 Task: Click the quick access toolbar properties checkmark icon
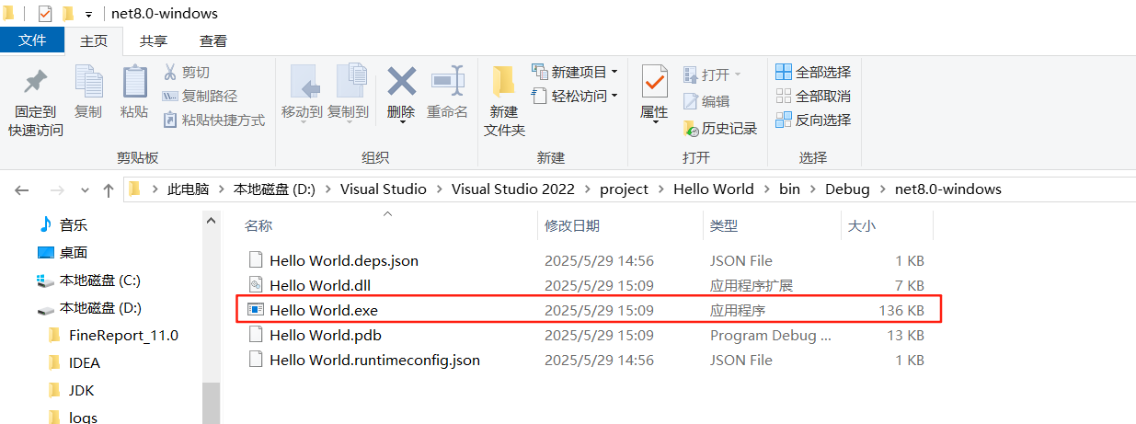pos(45,14)
